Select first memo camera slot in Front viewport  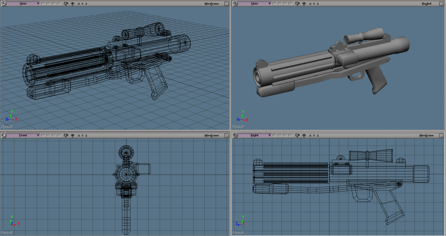point(43,135)
